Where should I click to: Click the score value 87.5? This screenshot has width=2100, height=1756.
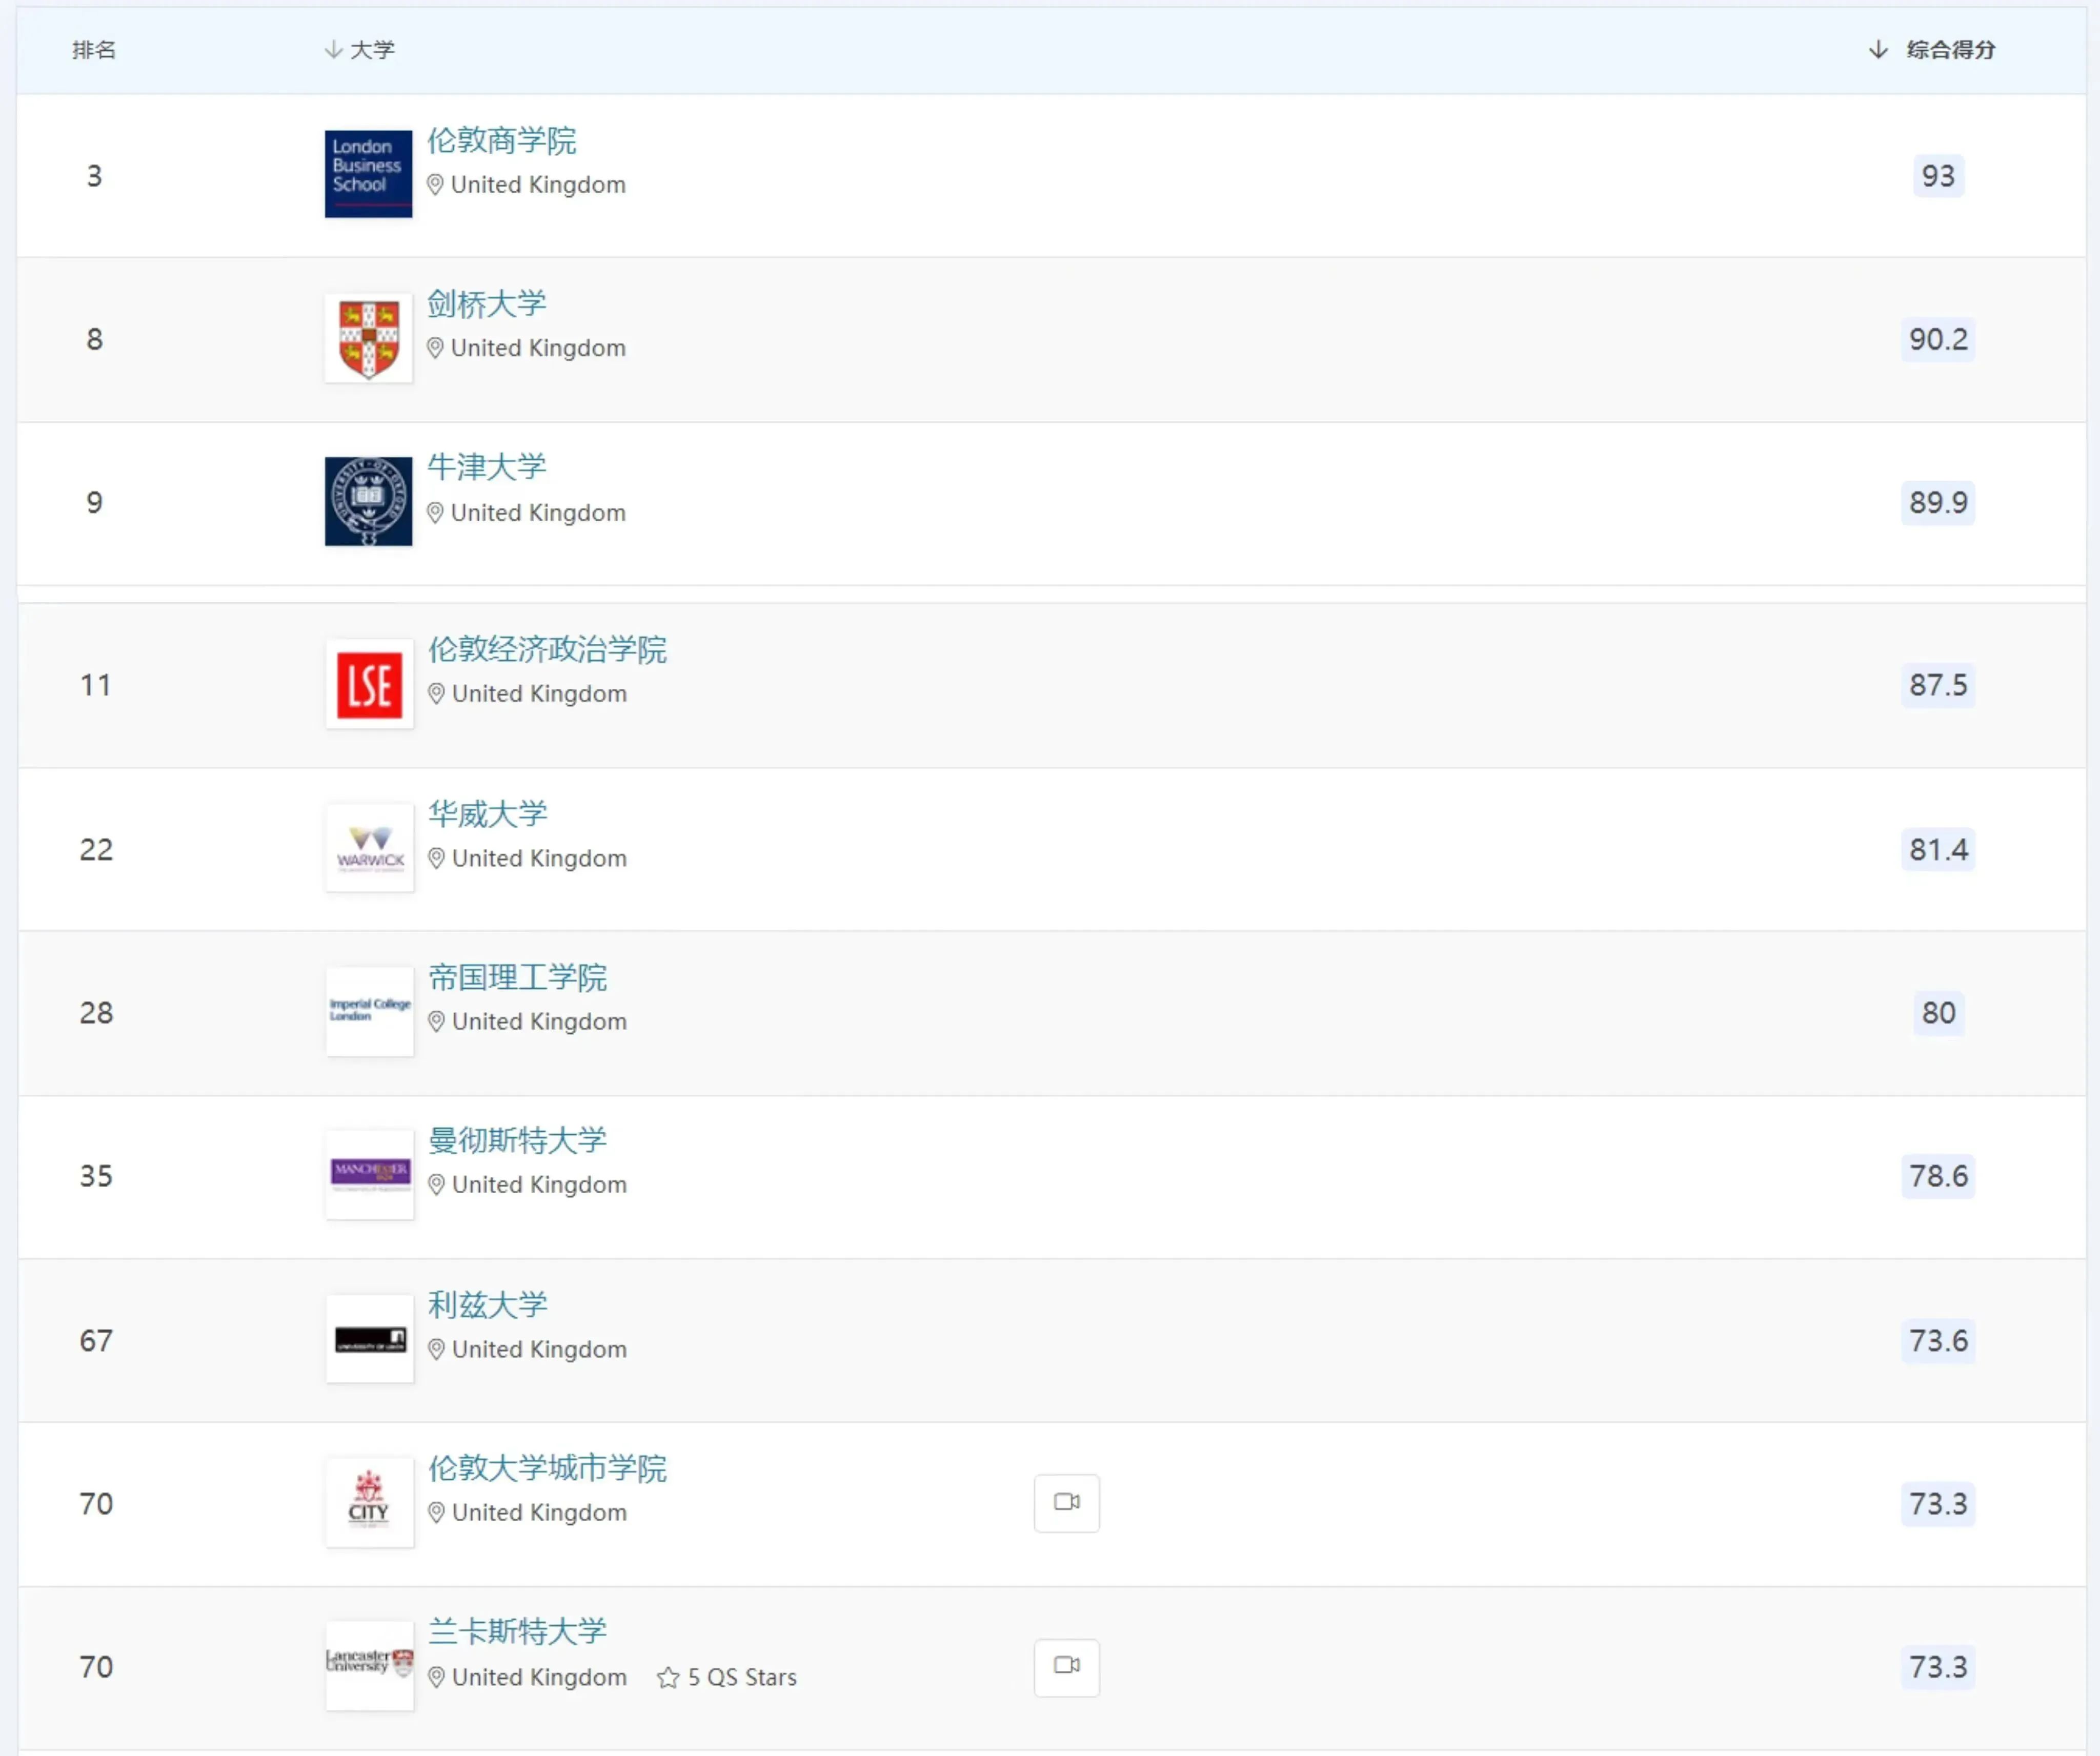(1938, 685)
